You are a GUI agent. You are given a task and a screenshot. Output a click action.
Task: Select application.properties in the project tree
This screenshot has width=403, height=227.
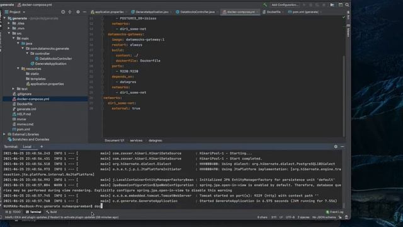45,84
